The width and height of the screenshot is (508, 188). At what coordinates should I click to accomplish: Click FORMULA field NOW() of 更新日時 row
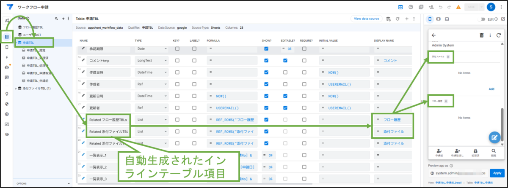(232, 96)
